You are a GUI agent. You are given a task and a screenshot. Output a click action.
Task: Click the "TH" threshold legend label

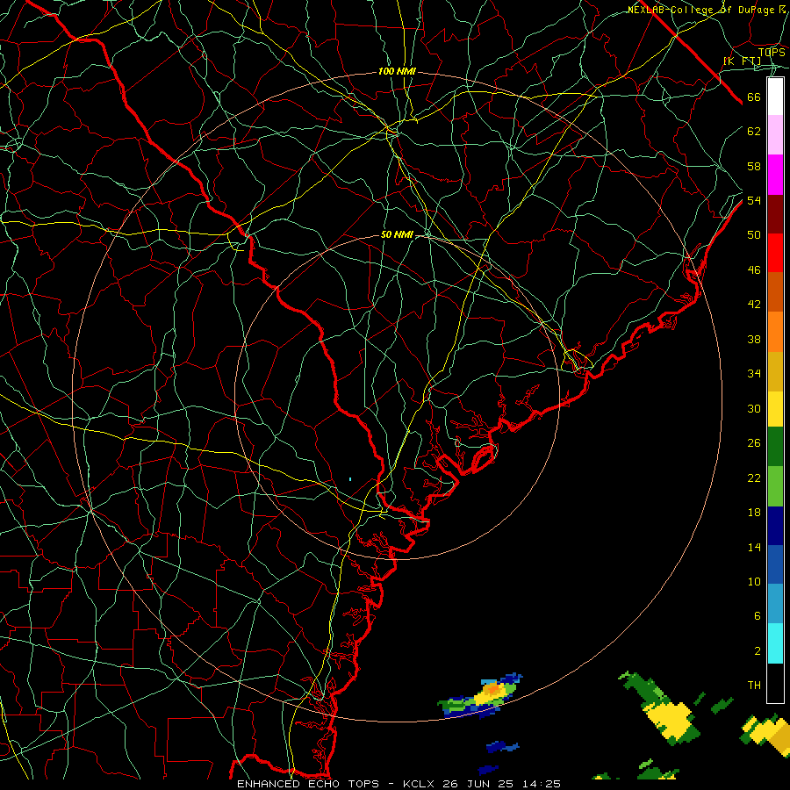(754, 686)
